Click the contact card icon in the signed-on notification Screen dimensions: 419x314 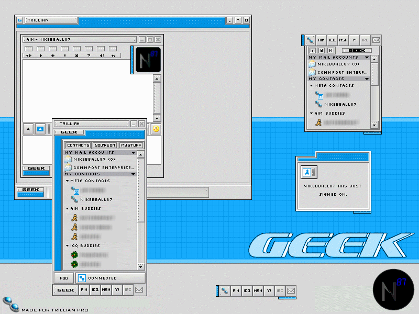309,172
